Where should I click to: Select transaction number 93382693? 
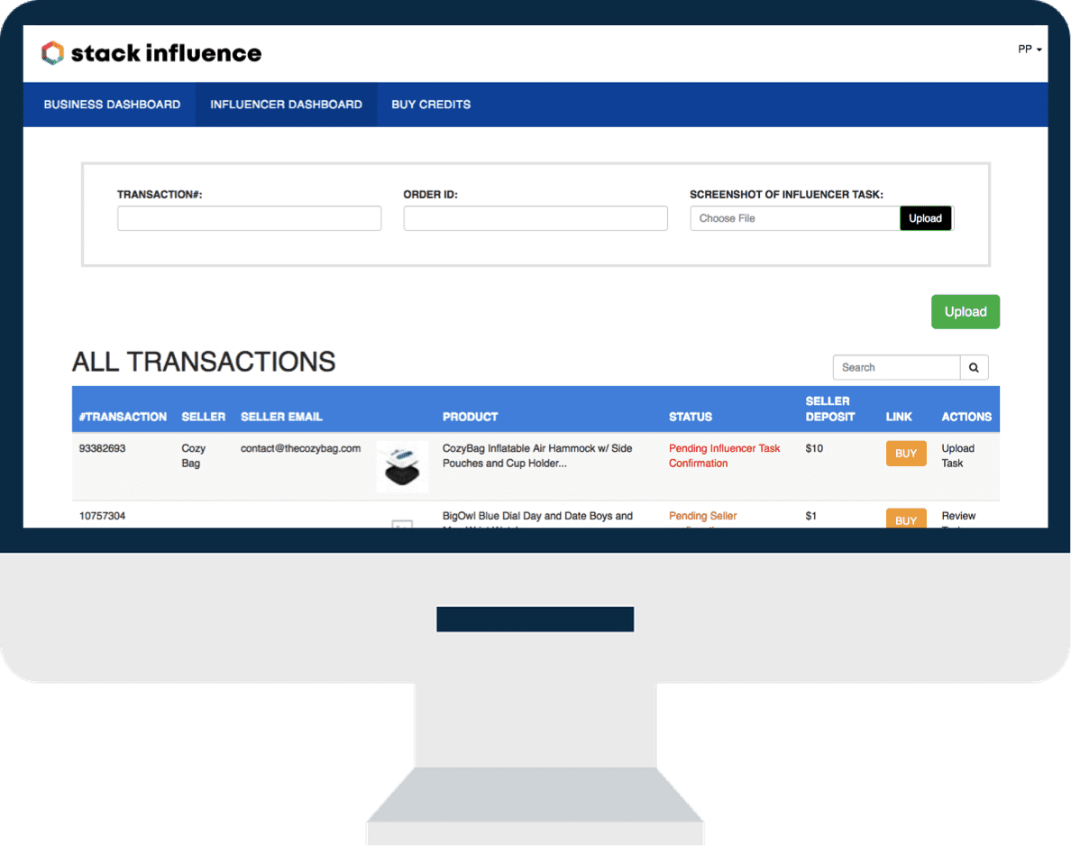[103, 448]
